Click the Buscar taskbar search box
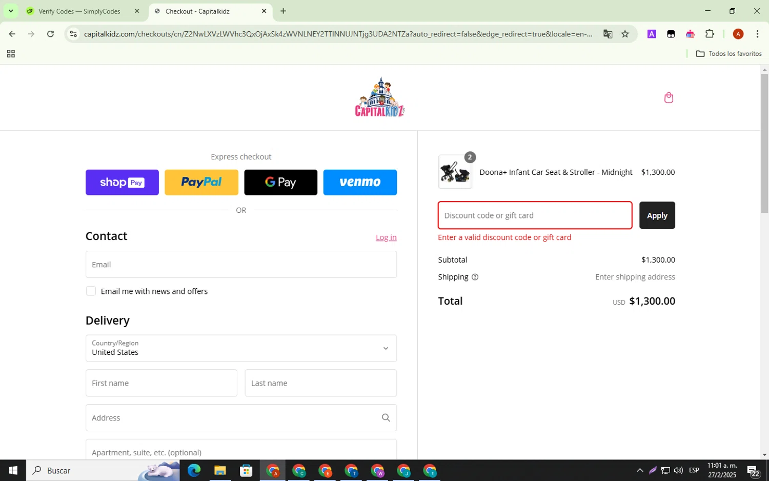Screen dimensions: 769x481 (103, 470)
